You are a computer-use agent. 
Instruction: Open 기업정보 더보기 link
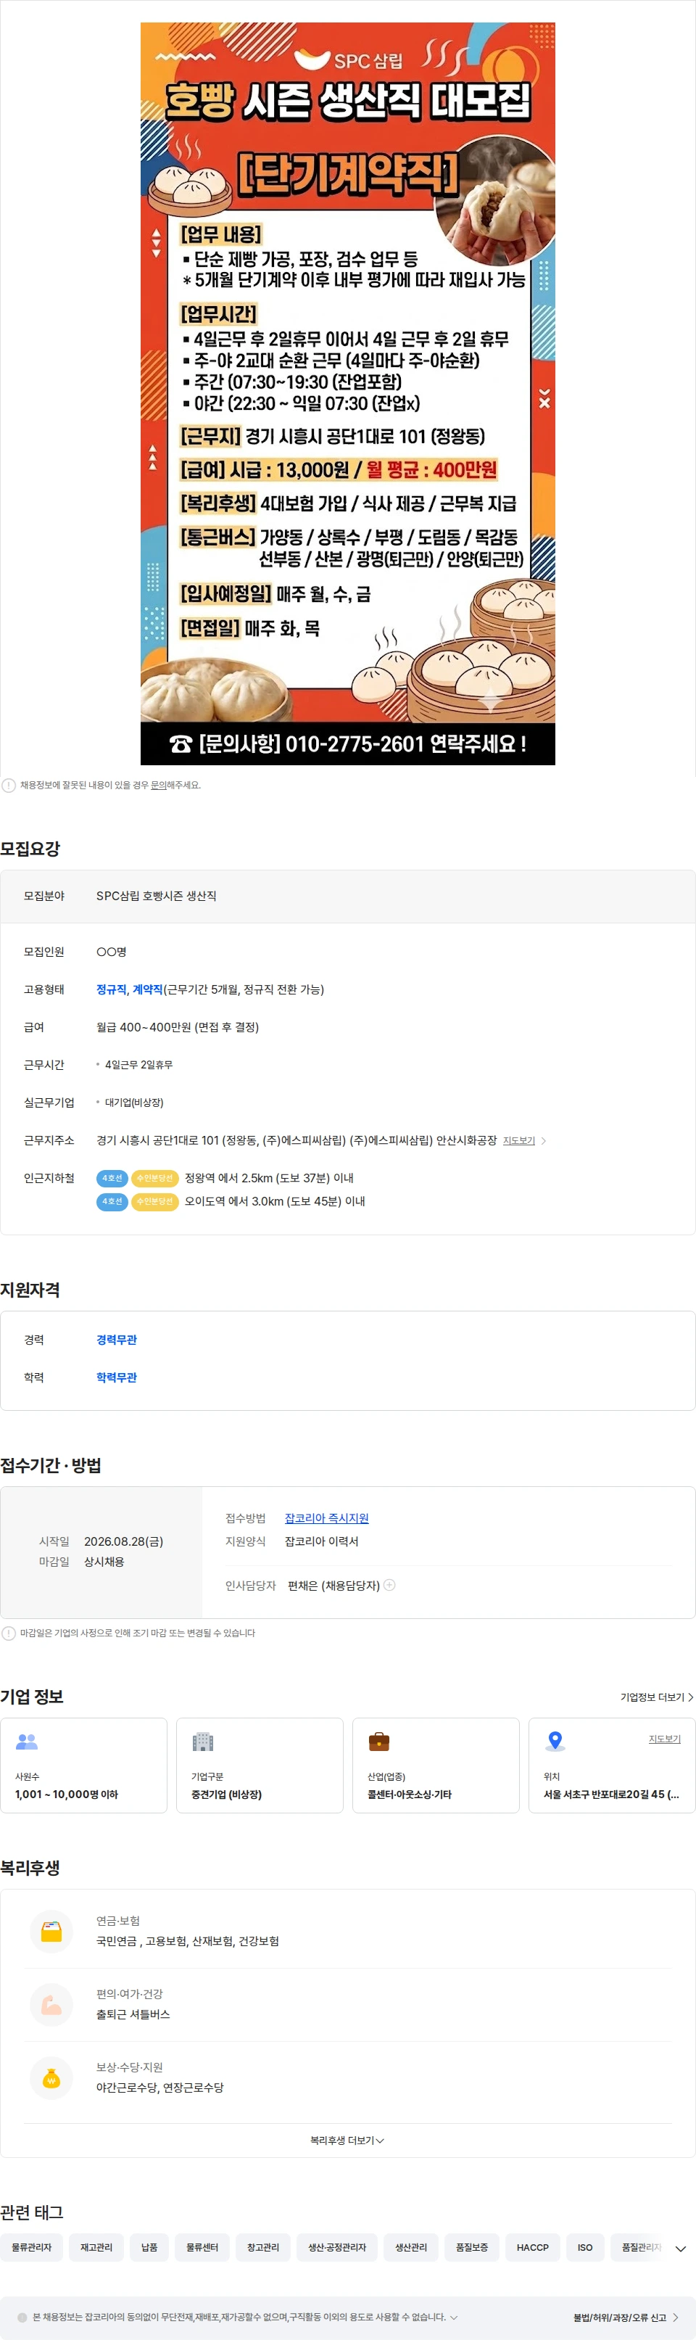click(x=657, y=1697)
